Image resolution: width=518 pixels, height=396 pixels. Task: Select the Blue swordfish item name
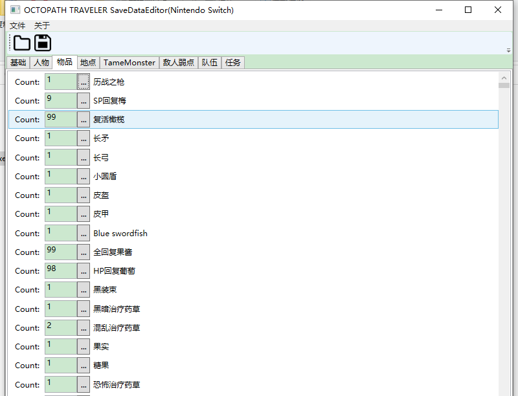[x=120, y=234]
